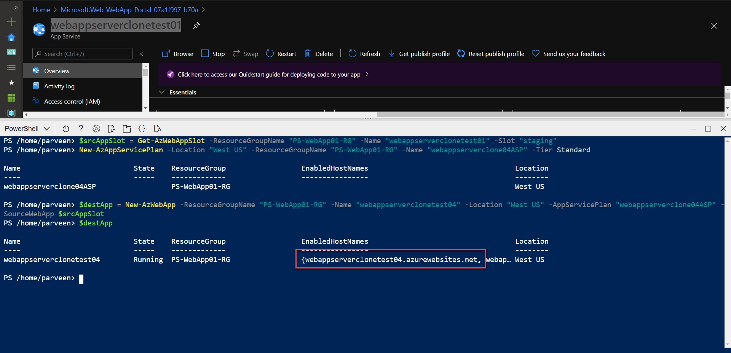Collapse the Essentials section
The height and width of the screenshot is (353, 731).
(162, 92)
